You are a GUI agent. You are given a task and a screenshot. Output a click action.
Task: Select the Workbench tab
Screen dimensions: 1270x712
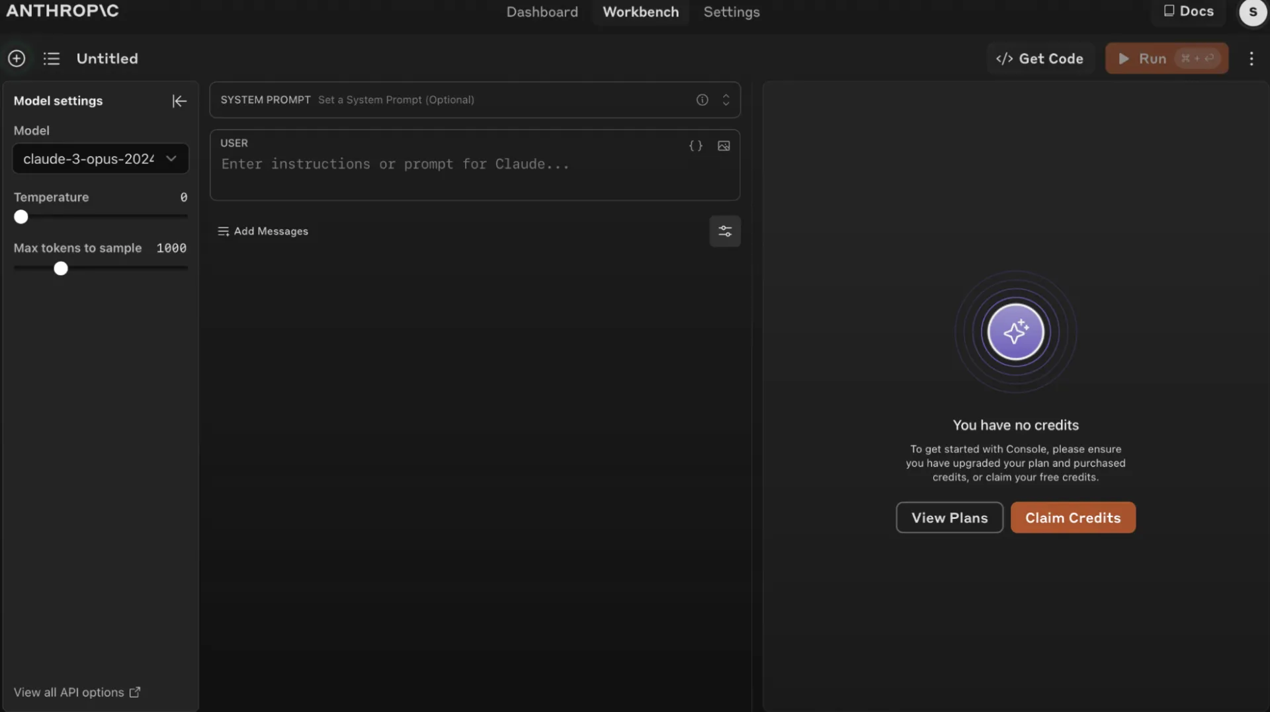pos(640,12)
